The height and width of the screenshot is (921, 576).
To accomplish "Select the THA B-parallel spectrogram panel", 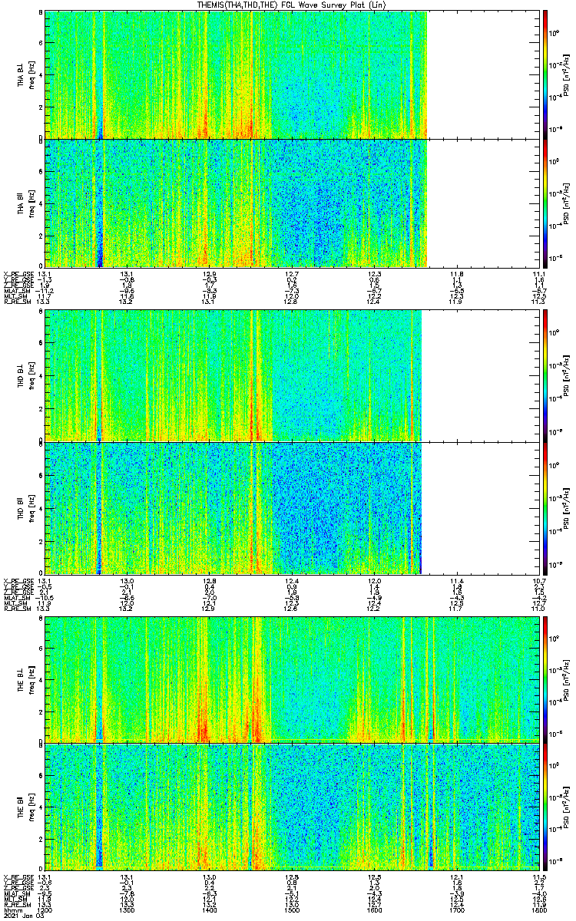I will [292, 203].
